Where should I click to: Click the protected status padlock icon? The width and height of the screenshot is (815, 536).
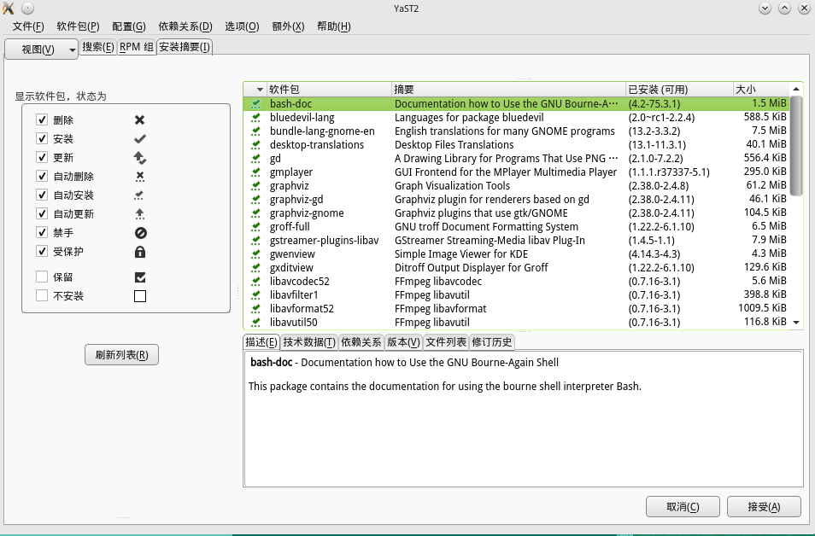[x=140, y=252]
